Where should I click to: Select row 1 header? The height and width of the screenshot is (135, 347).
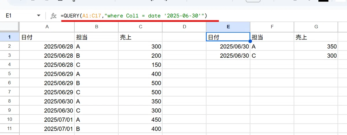[10, 37]
